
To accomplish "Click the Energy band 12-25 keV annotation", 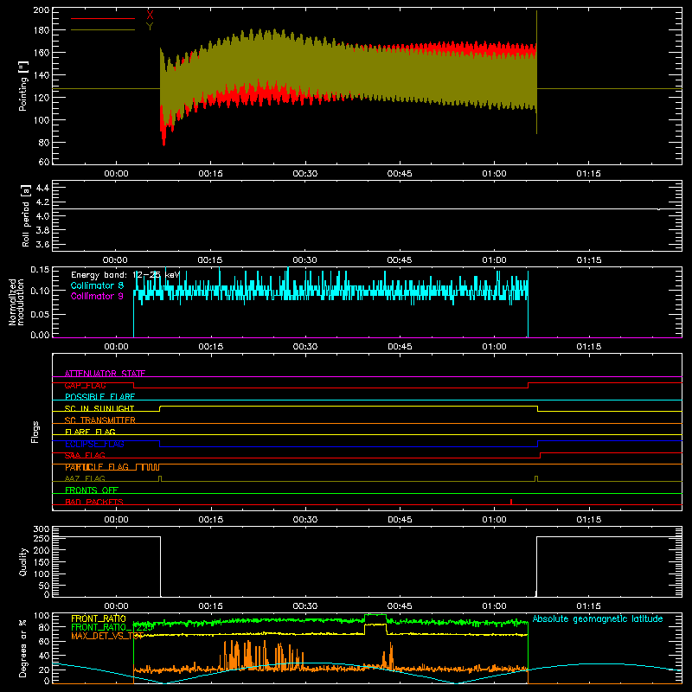I will click(x=125, y=275).
